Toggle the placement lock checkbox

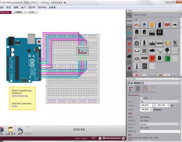tap(142, 98)
